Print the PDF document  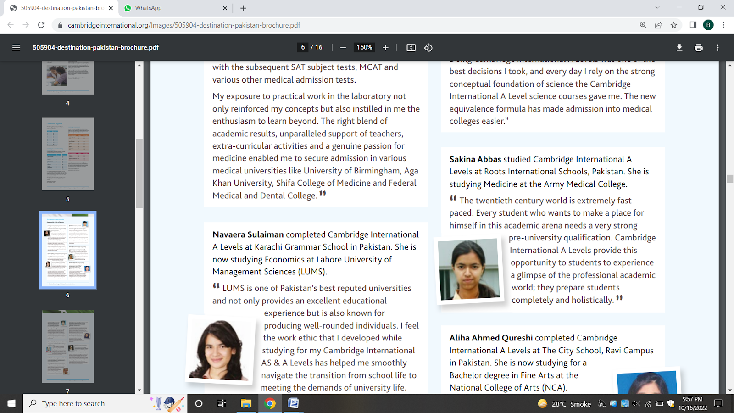pyautogui.click(x=699, y=47)
